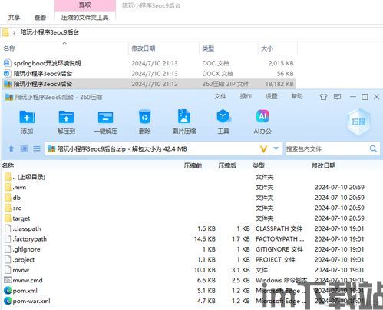
Task: Open the AI办公 (AI Office) icon
Action: (x=262, y=116)
